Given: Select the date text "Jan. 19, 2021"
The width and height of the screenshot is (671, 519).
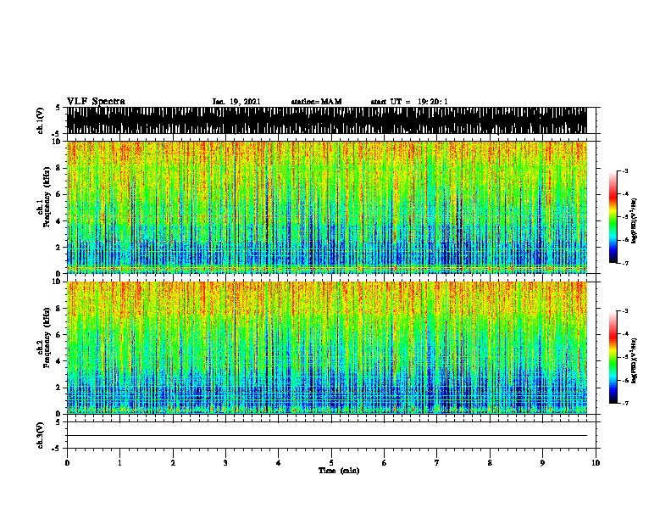Looking at the screenshot, I should click(236, 102).
